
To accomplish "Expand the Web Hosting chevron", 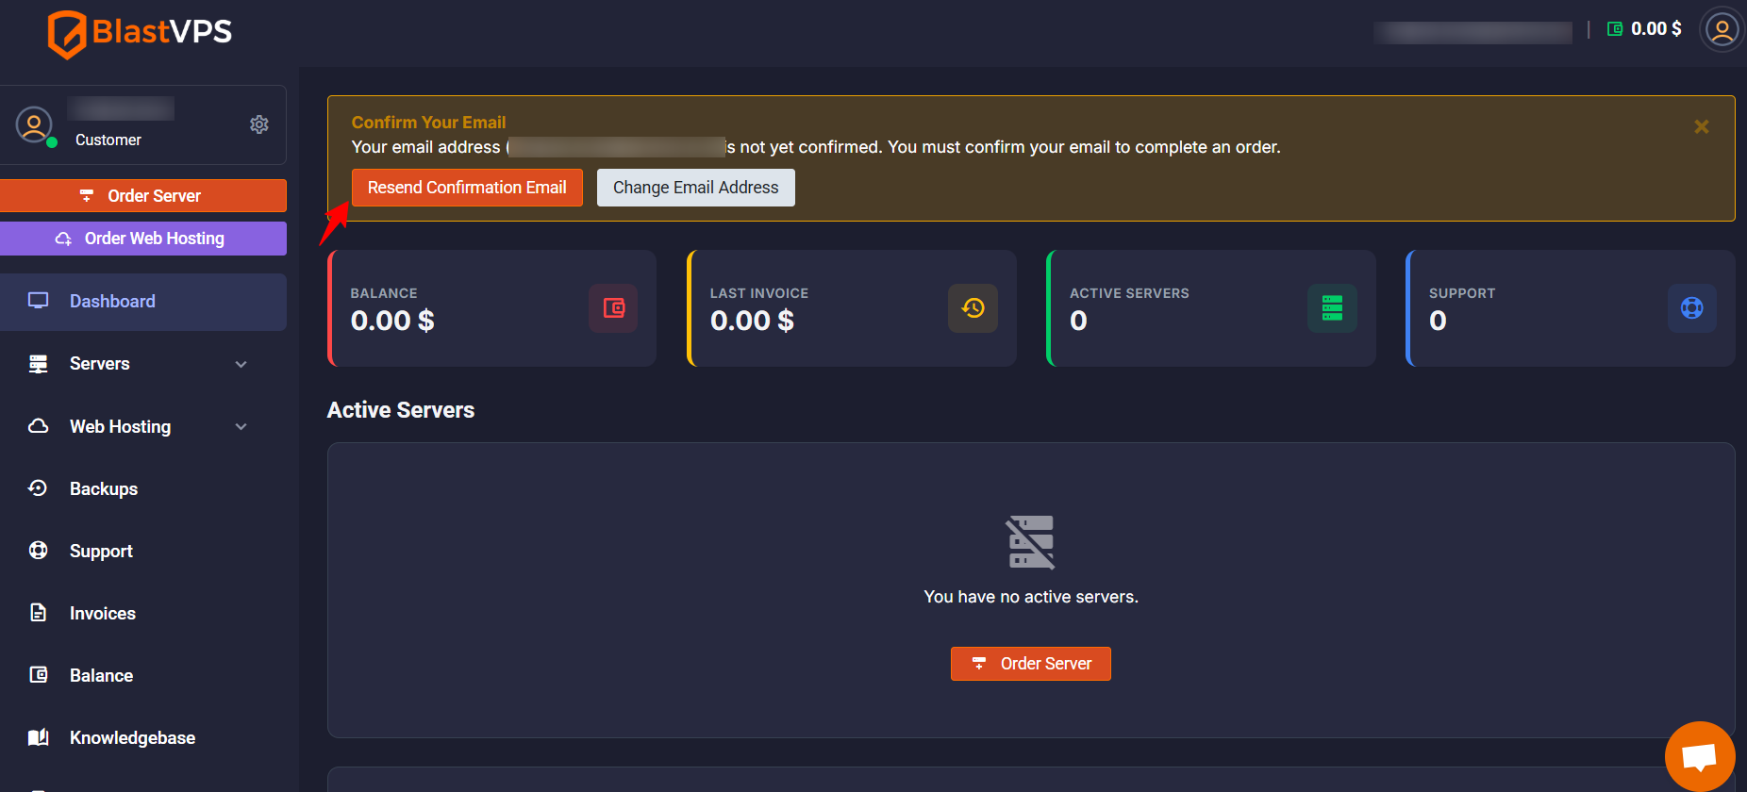I will pos(241,427).
